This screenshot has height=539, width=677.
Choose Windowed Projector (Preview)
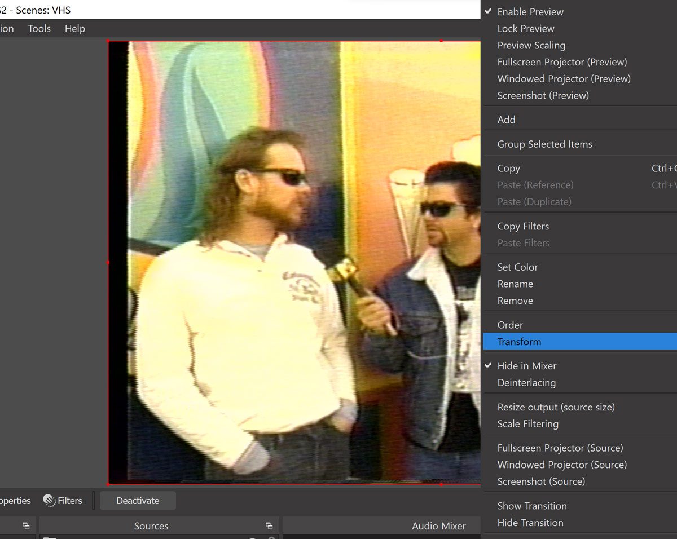(x=564, y=79)
